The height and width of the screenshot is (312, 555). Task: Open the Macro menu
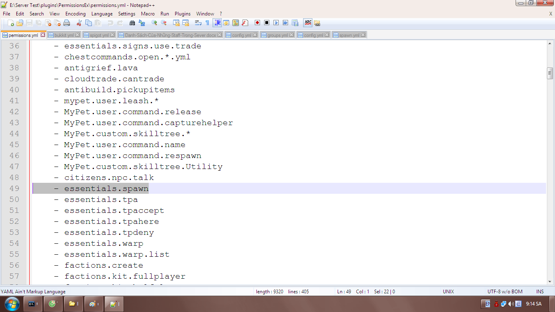pyautogui.click(x=148, y=14)
